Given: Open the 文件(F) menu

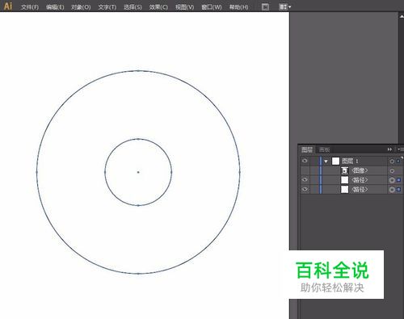Looking at the screenshot, I should pos(30,7).
